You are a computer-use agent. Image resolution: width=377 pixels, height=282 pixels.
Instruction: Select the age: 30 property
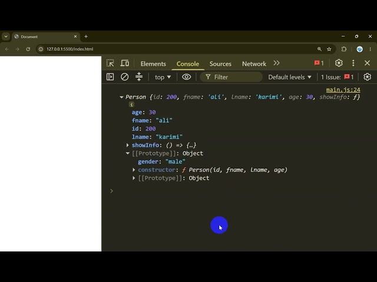click(x=144, y=112)
